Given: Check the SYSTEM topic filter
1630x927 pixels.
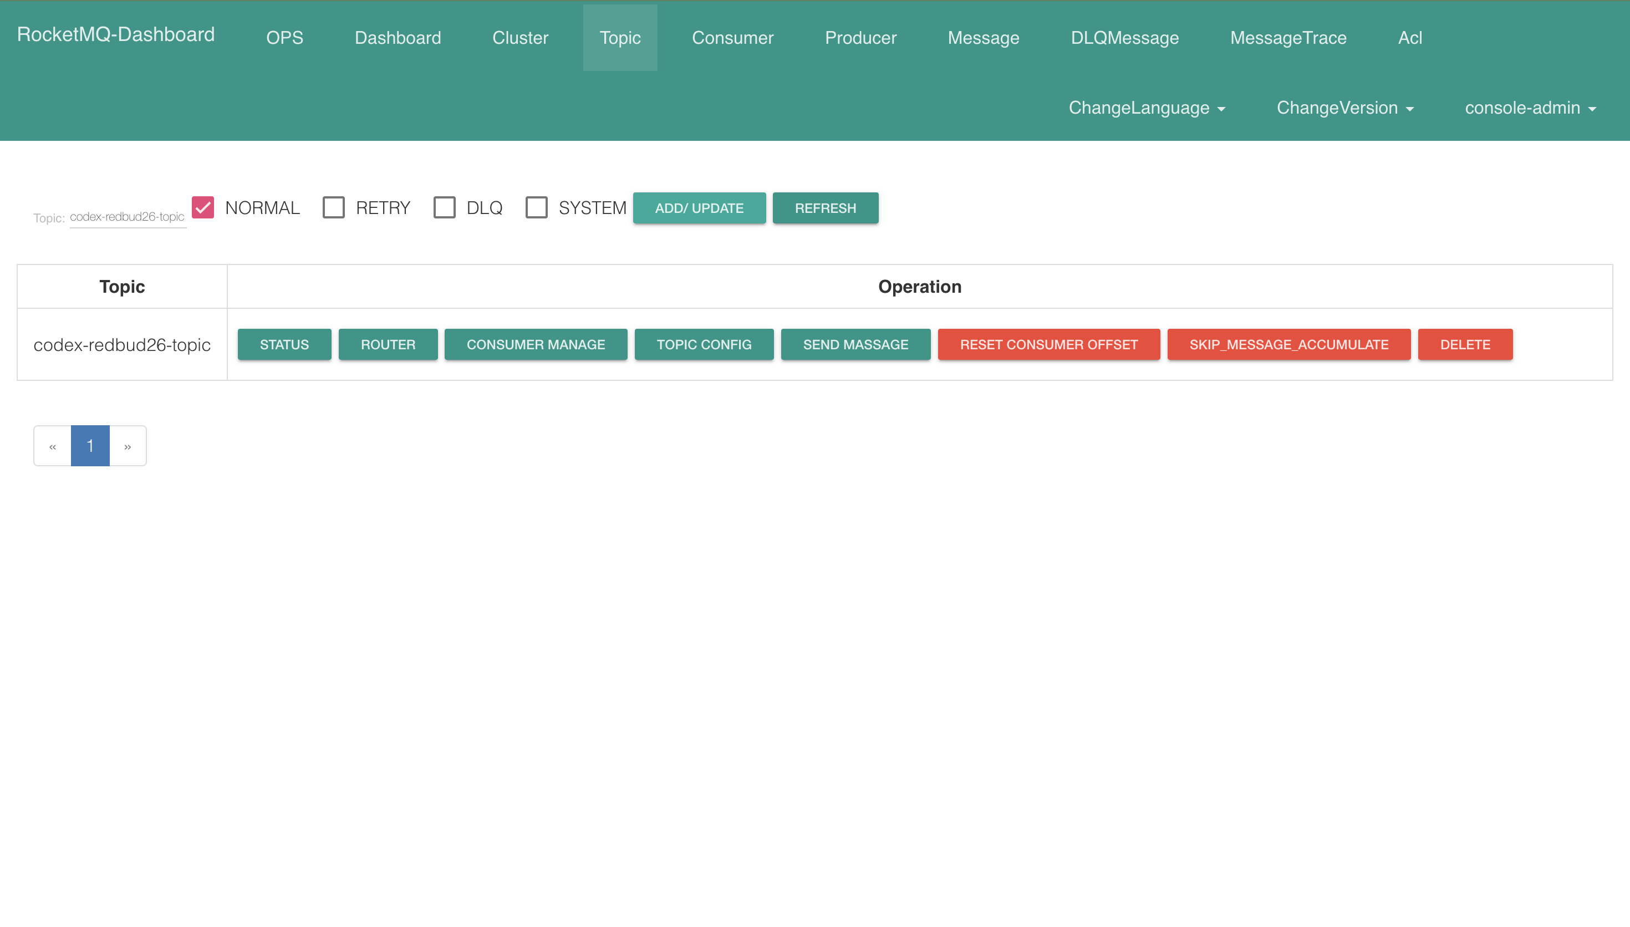Looking at the screenshot, I should click(537, 207).
